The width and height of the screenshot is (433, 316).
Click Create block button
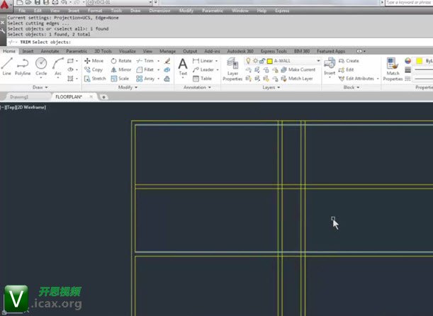pyautogui.click(x=349, y=61)
